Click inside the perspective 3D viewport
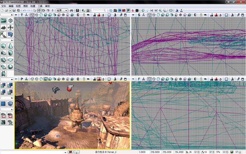Screen dimensions: 246x154 tap(72, 115)
